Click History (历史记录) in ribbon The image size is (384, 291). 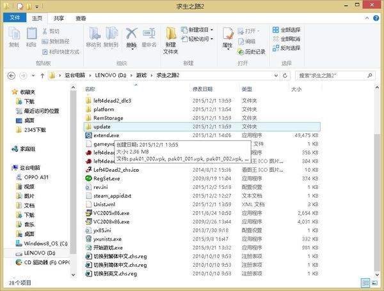[x=252, y=52]
